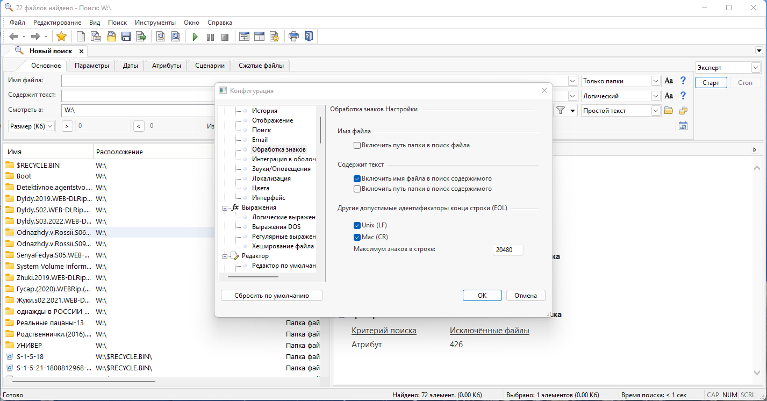Viewport: 767px width, 401px height.
Task: Click the floppy disk Save icon
Action: pos(126,37)
